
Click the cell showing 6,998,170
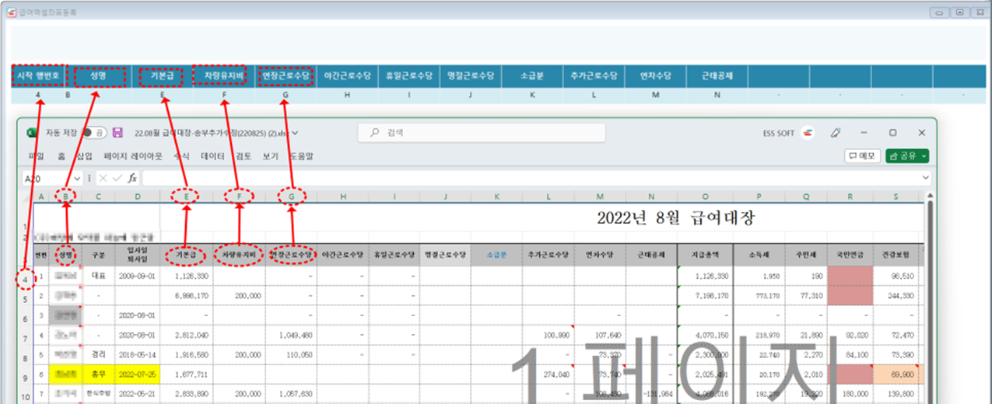(187, 297)
